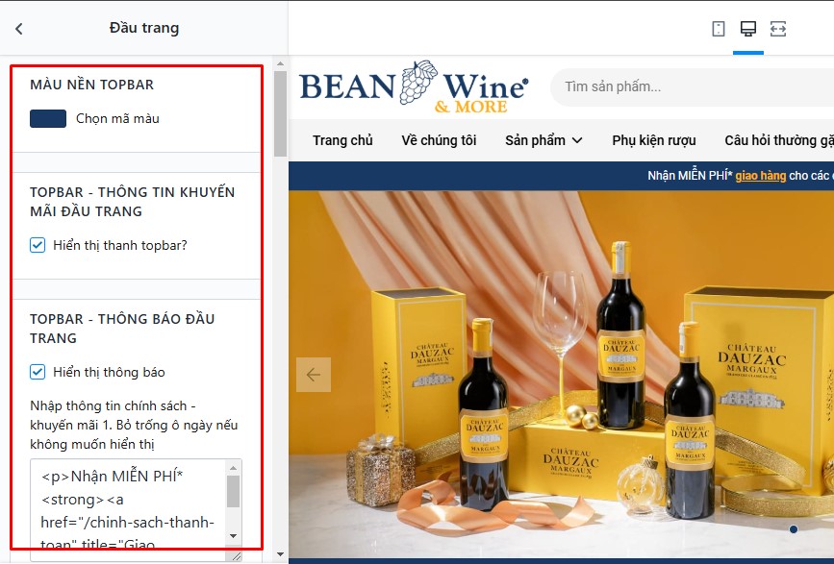Click the Đầu trang panel title

coord(144,28)
